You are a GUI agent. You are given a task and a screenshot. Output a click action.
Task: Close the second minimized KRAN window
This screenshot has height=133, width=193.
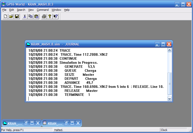(78, 123)
